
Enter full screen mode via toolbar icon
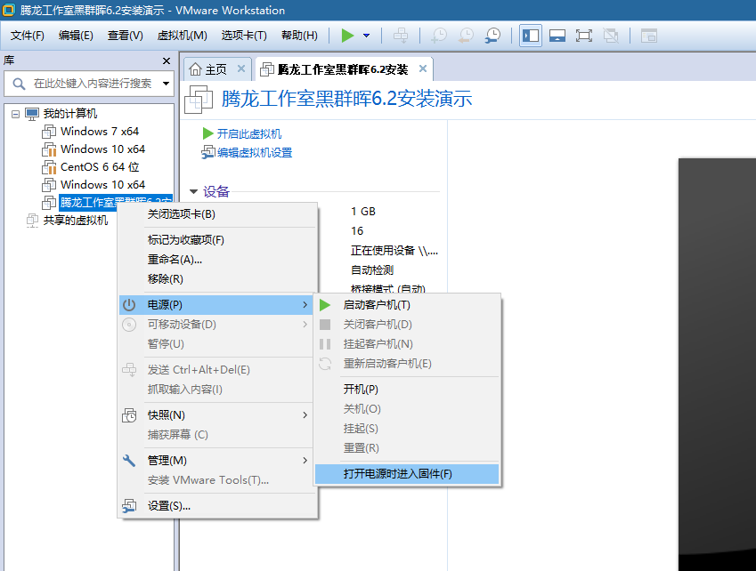click(x=585, y=36)
